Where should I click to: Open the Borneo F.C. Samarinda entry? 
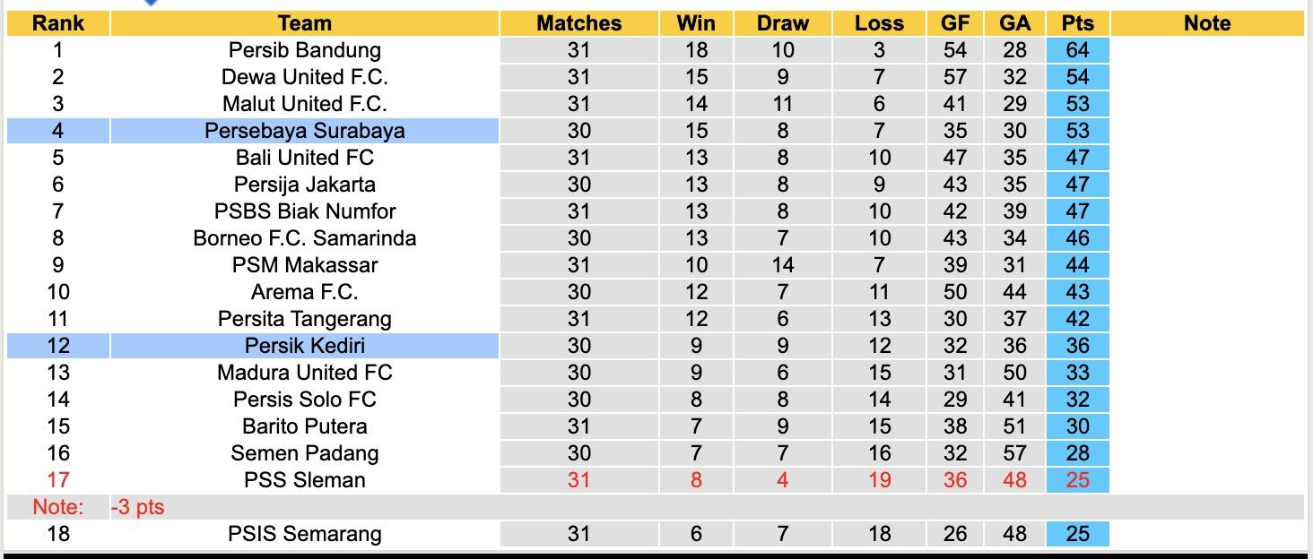tap(304, 238)
